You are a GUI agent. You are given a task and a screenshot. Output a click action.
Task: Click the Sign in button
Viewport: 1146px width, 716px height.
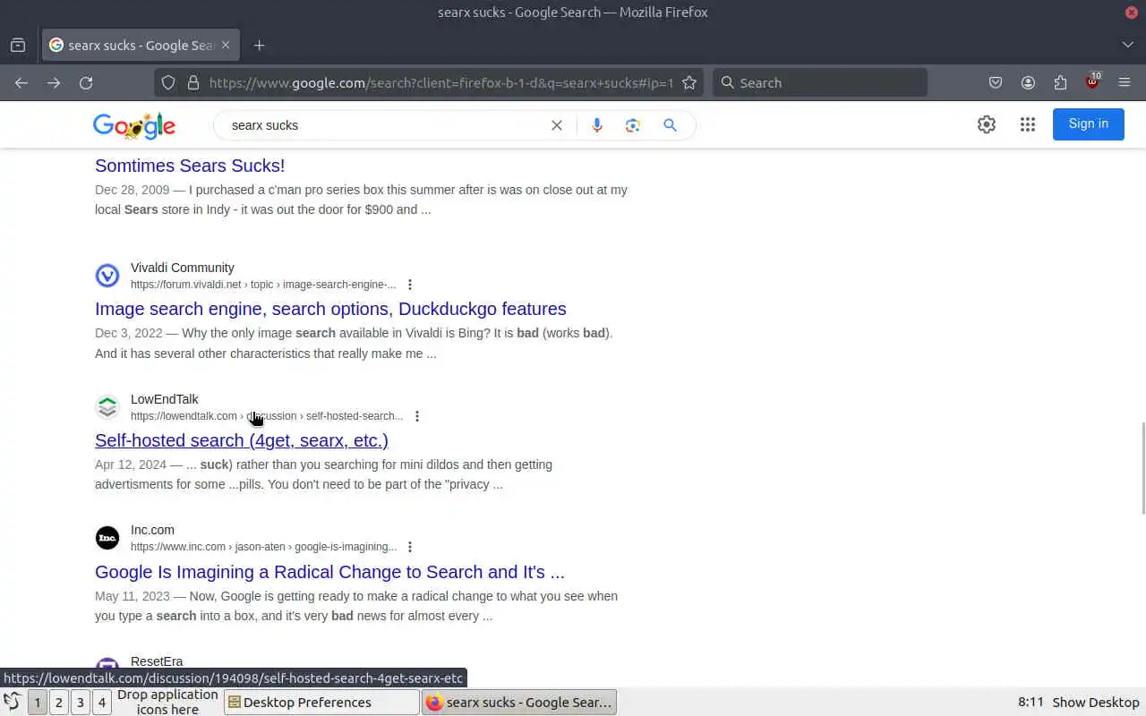tap(1089, 124)
